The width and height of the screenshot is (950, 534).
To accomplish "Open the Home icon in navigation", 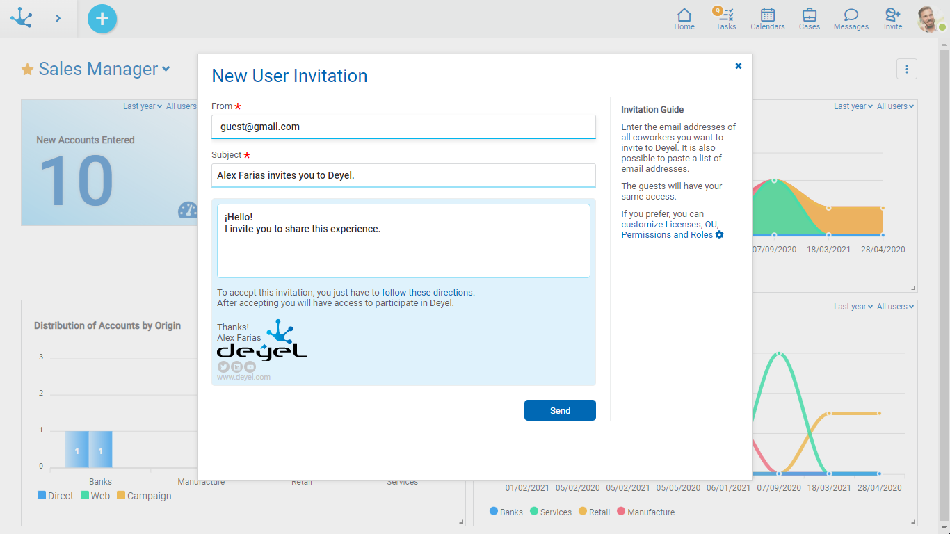I will [684, 19].
